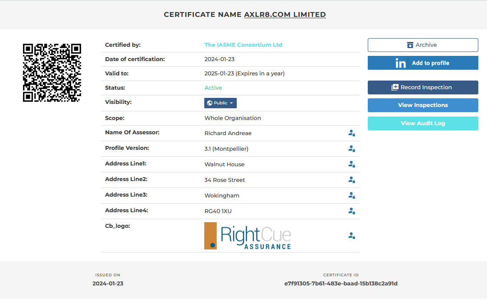487x301 pixels.
Task: Click the privacy icon next to Walnut House
Action: coord(352,164)
